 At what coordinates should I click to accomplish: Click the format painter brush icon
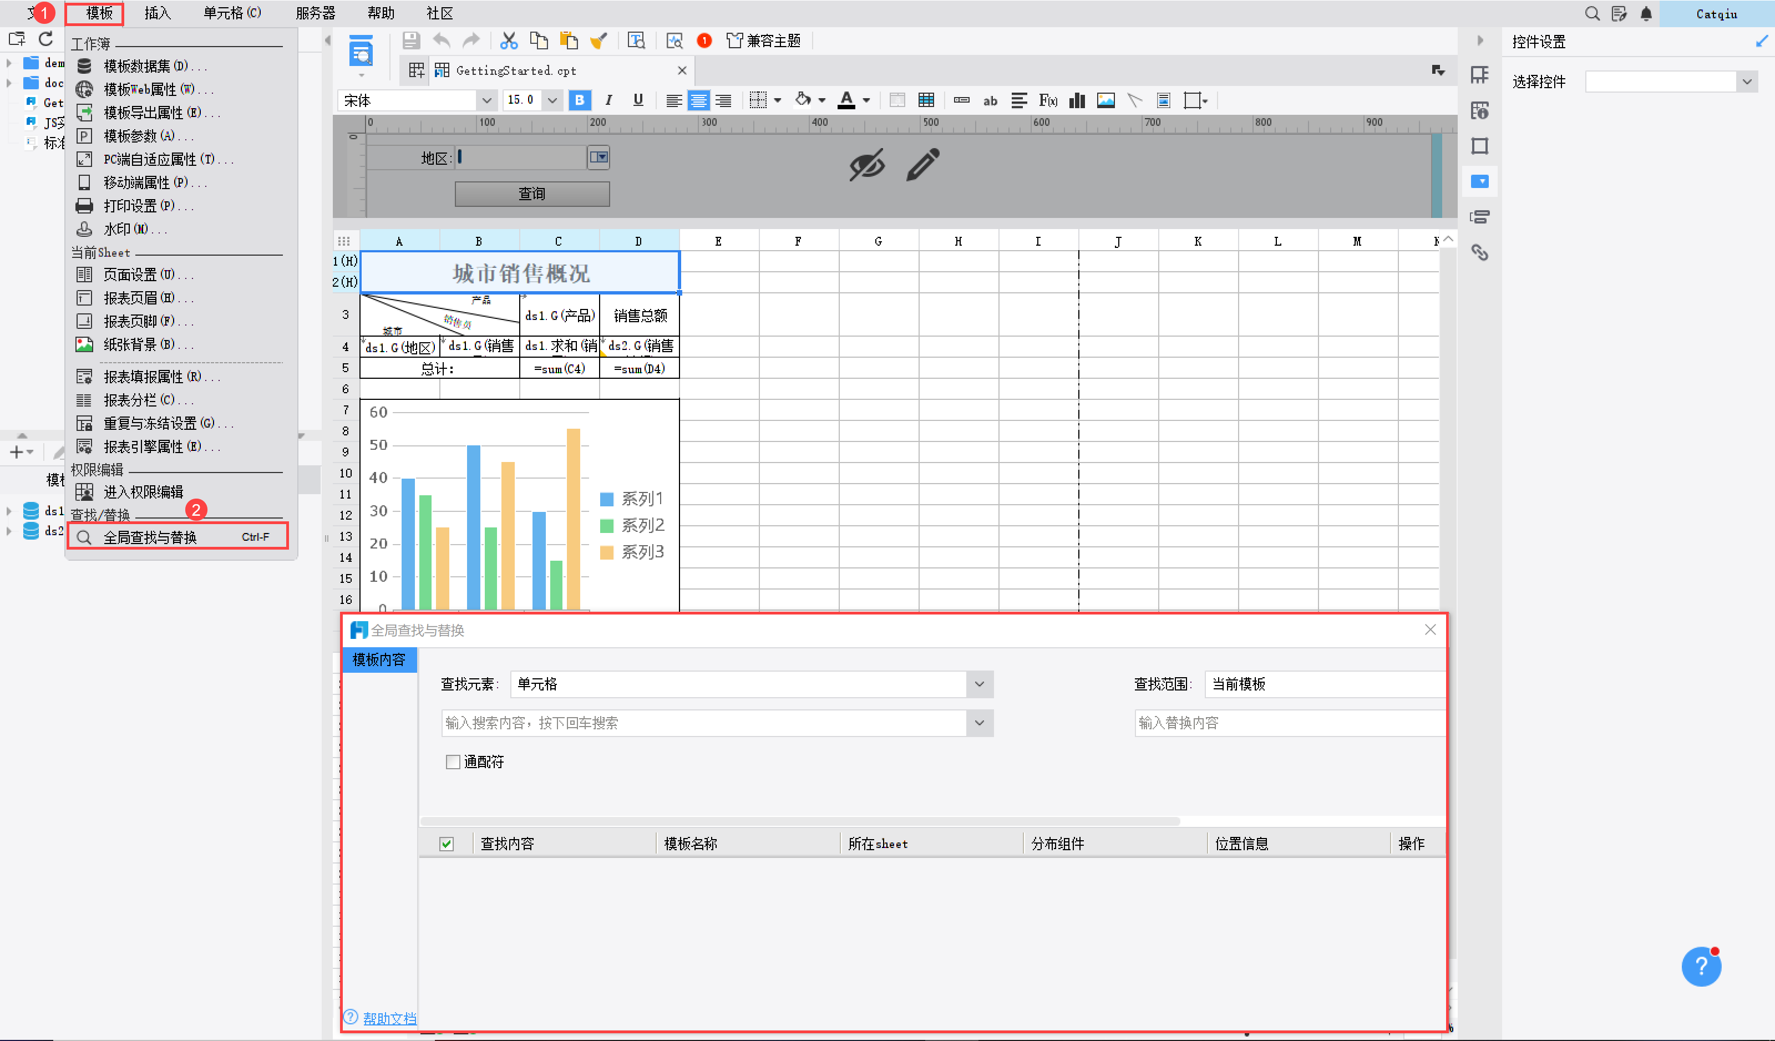(x=598, y=41)
